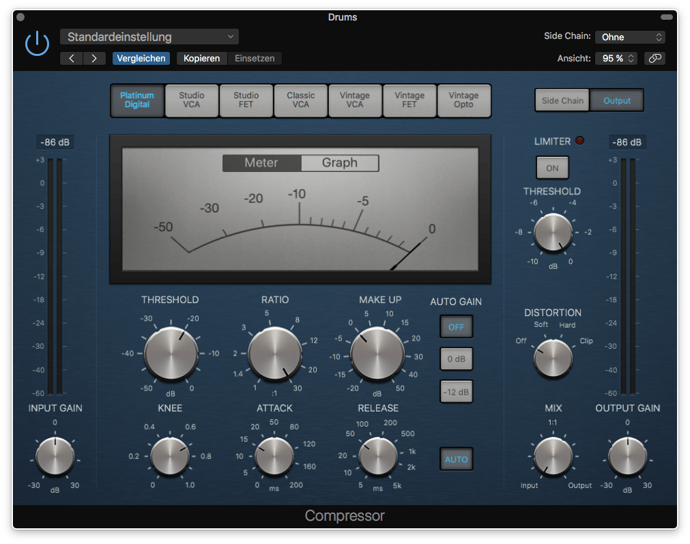Screen dimensions: 690x544
Task: Enable AUTO release mode
Action: [455, 459]
